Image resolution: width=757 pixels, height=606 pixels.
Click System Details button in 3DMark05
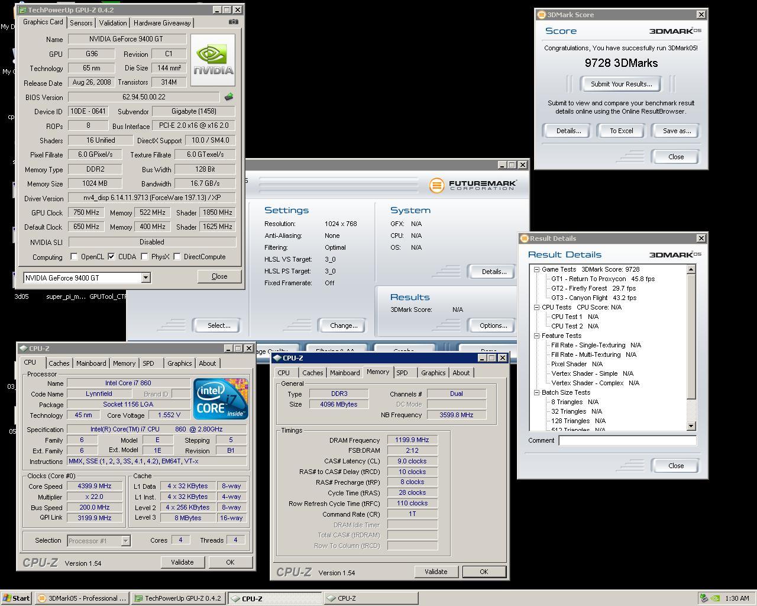[493, 272]
